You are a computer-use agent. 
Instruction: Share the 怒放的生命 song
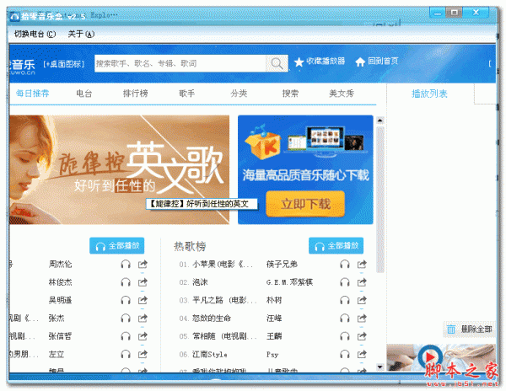(x=362, y=319)
